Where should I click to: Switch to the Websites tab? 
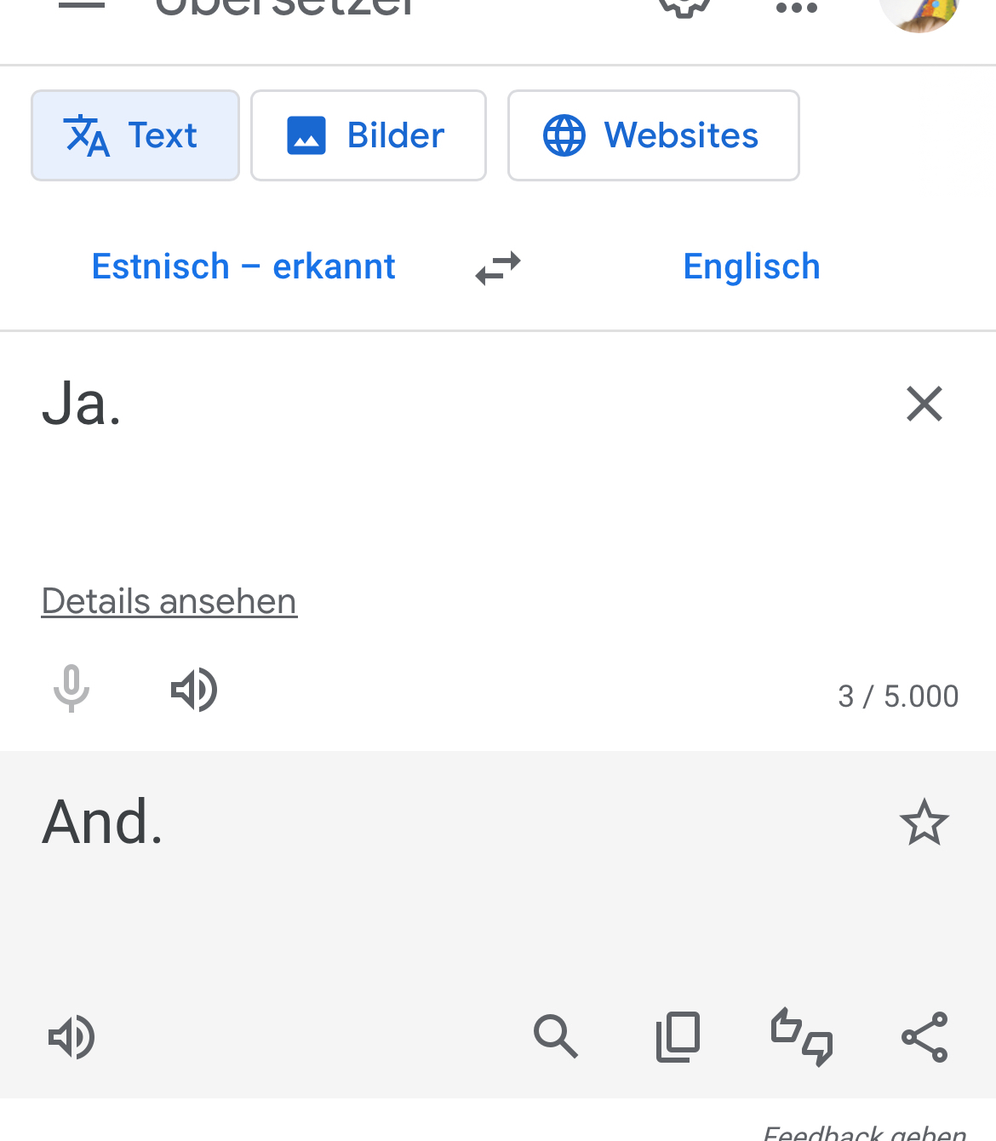point(653,135)
